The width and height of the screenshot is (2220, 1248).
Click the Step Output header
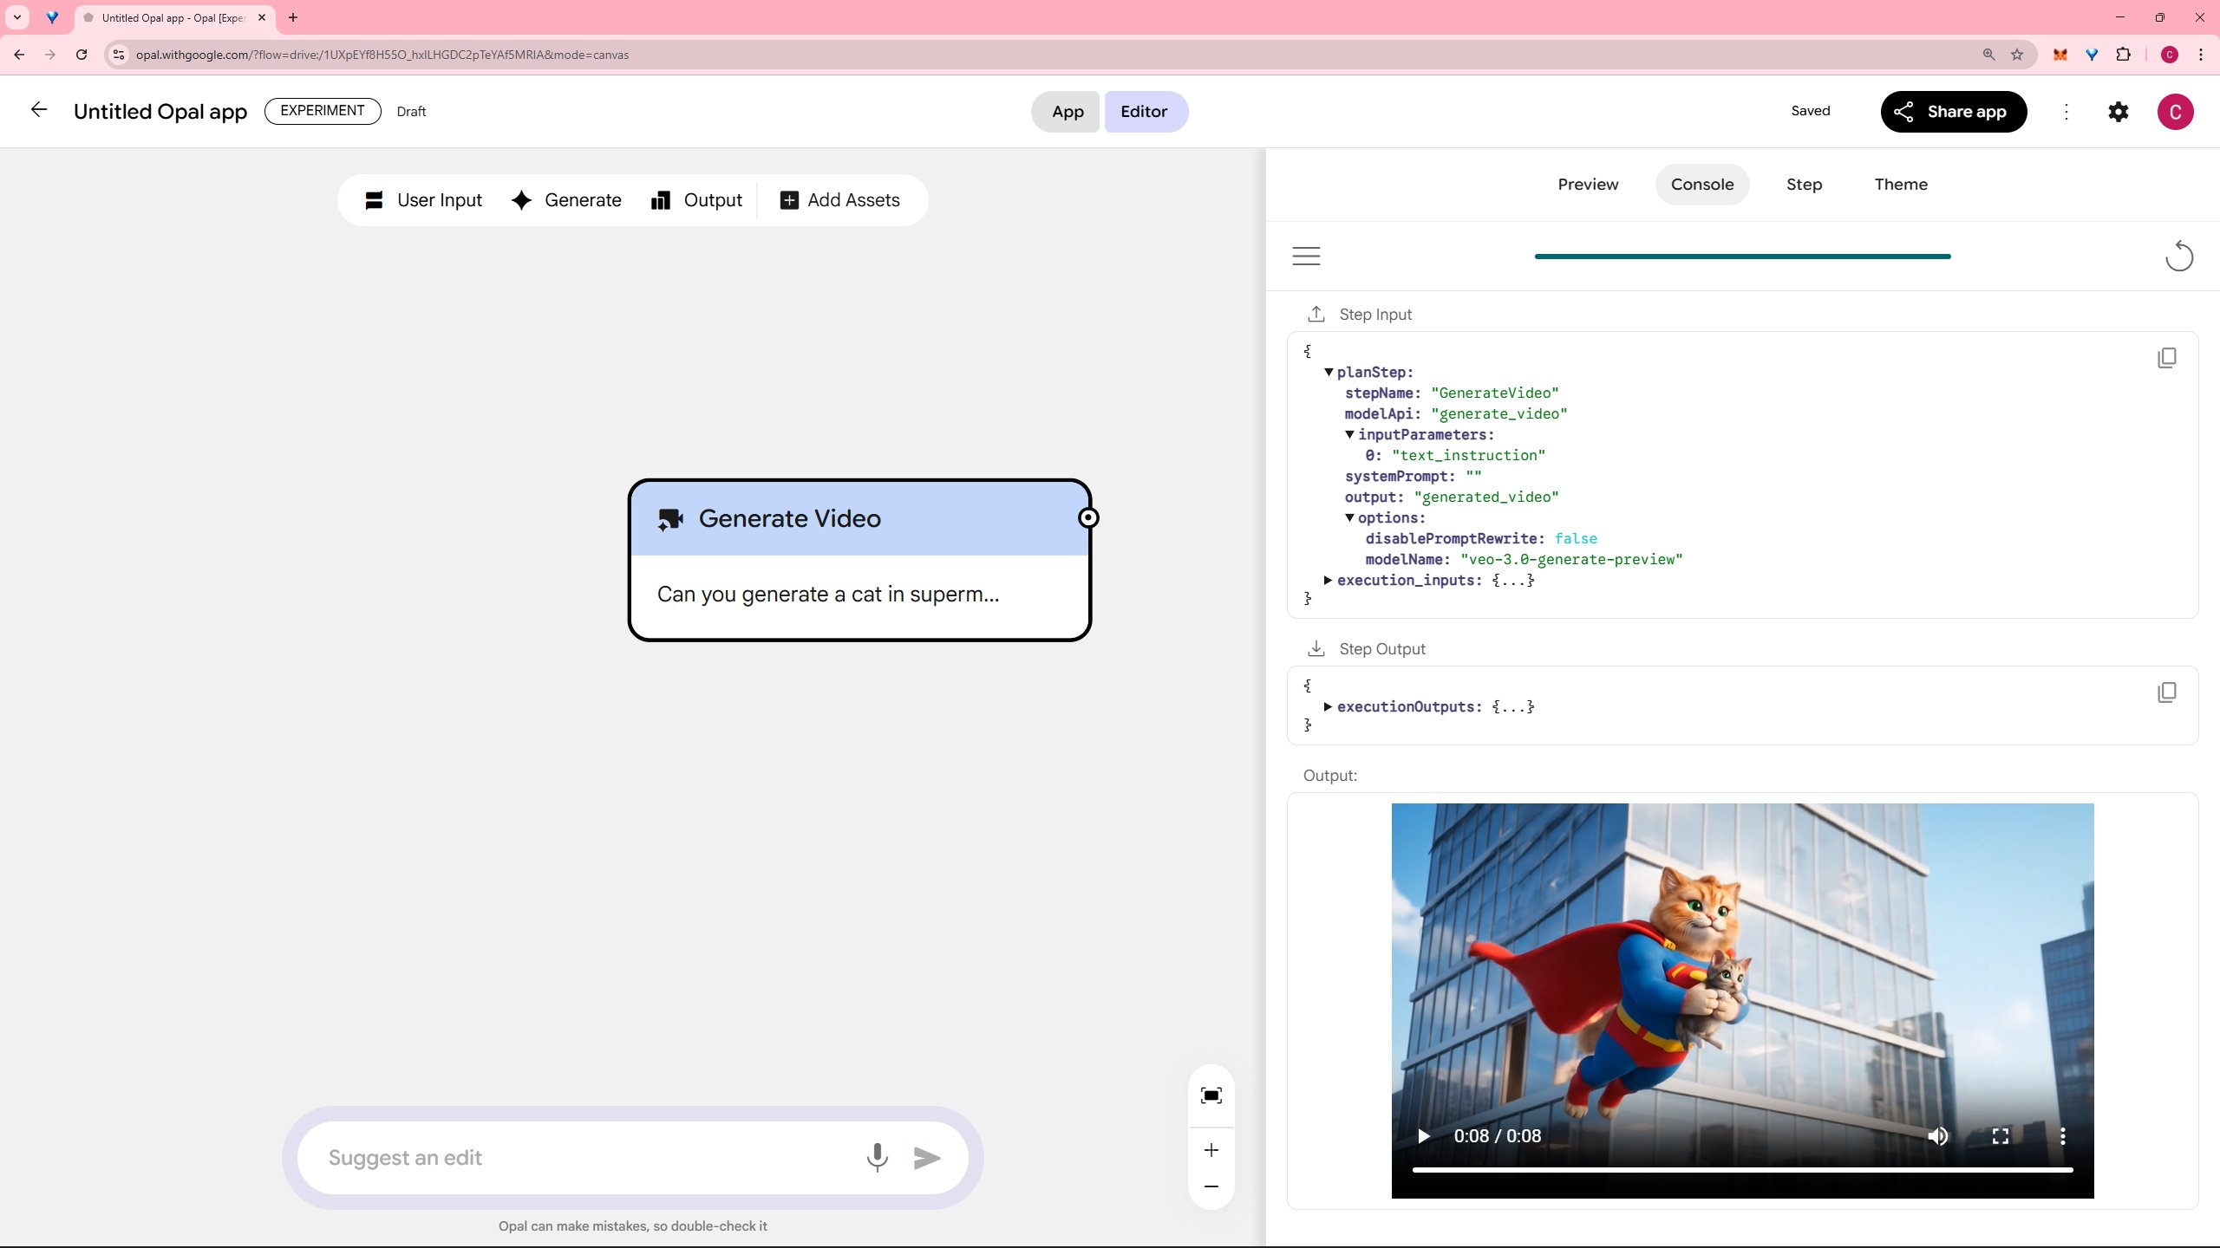1382,649
